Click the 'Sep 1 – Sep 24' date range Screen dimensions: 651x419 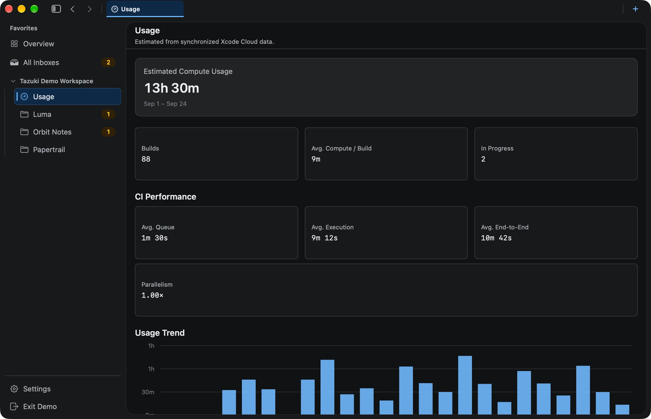point(165,104)
